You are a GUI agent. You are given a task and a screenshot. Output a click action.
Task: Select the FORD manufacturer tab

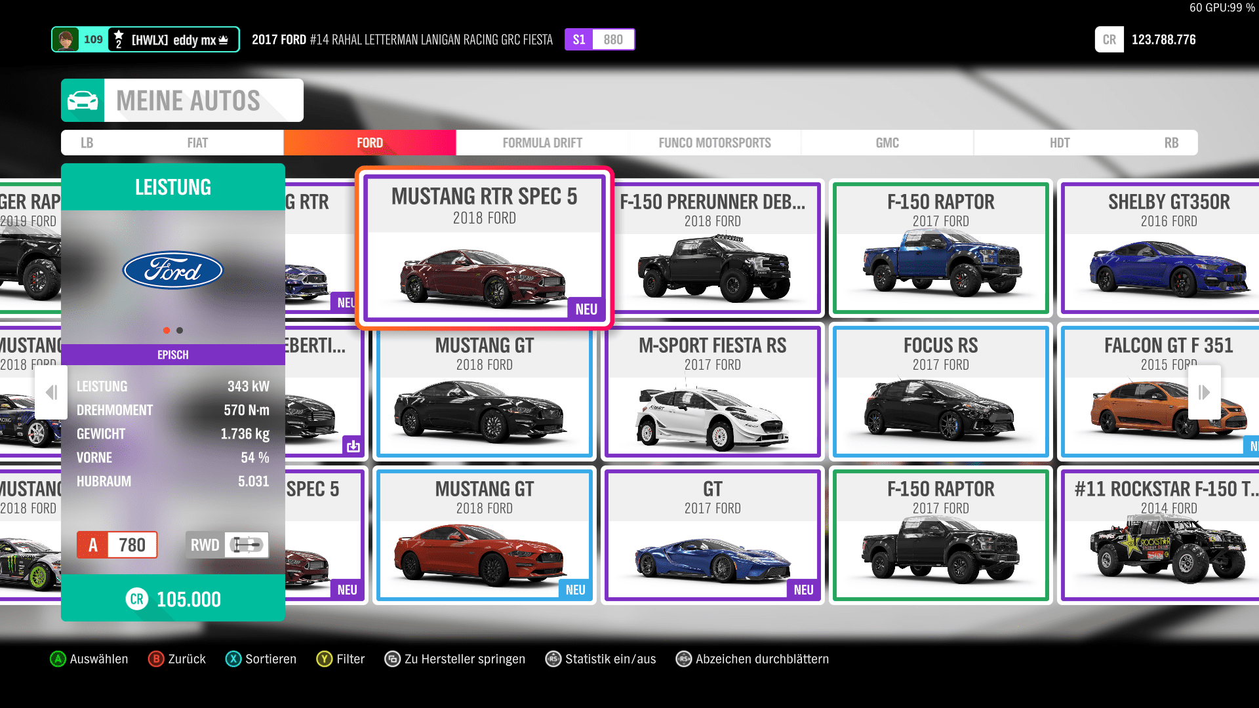pyautogui.click(x=370, y=143)
